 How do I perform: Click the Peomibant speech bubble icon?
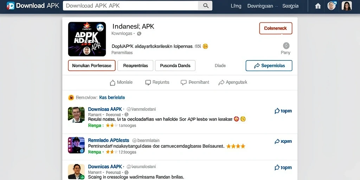[x=184, y=82]
